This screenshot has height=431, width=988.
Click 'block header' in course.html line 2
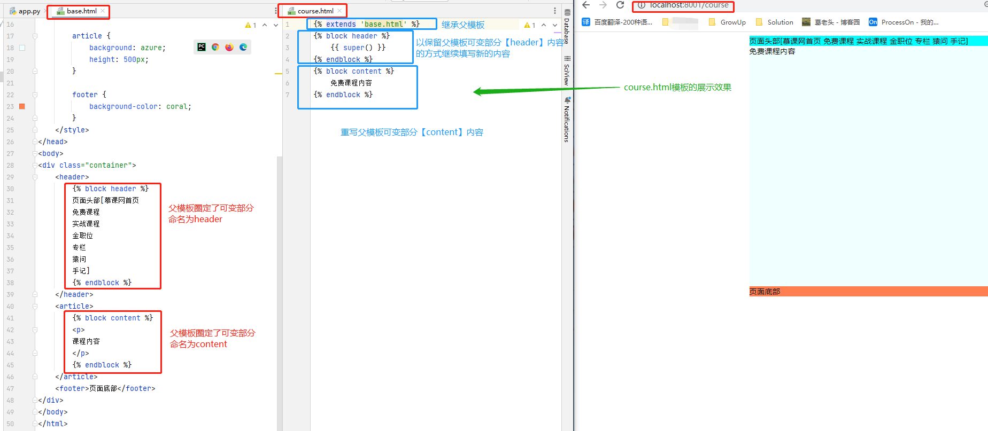[x=351, y=36]
